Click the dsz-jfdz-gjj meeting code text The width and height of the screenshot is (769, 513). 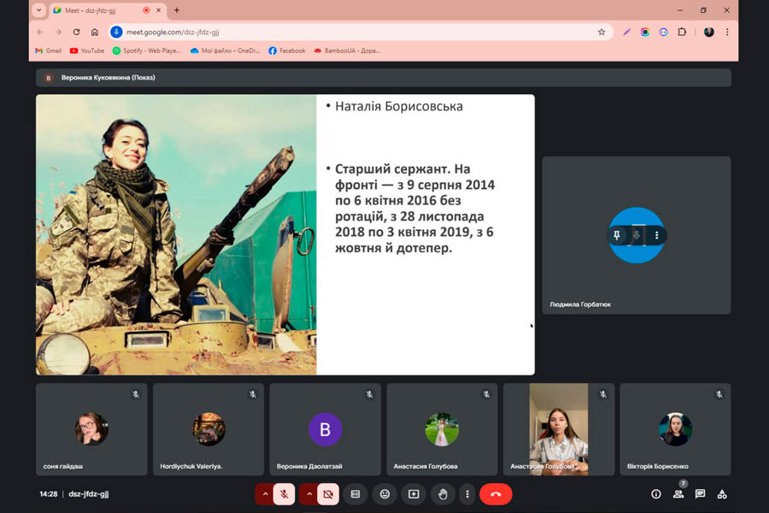pyautogui.click(x=89, y=494)
